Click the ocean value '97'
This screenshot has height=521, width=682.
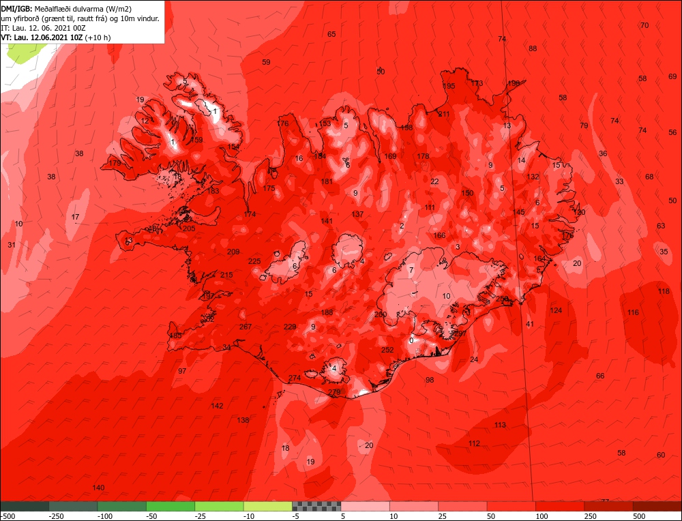coord(182,371)
